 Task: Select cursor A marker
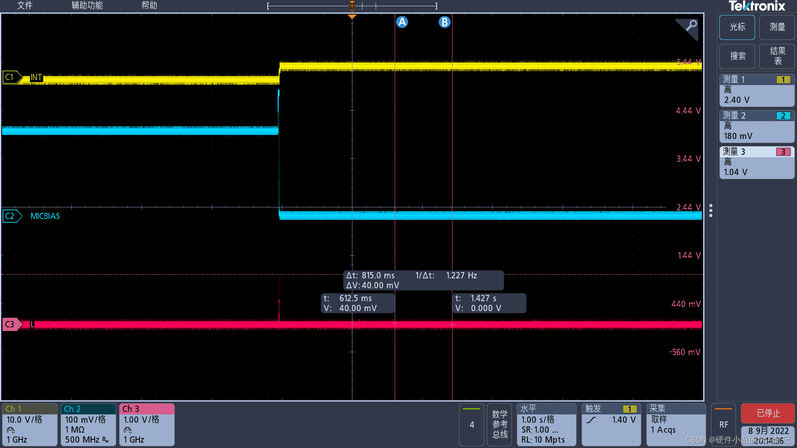pyautogui.click(x=402, y=22)
